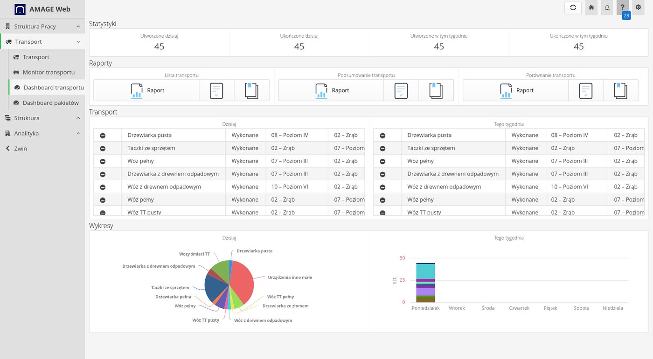Select Dashboard transportu in sidebar

47,88
